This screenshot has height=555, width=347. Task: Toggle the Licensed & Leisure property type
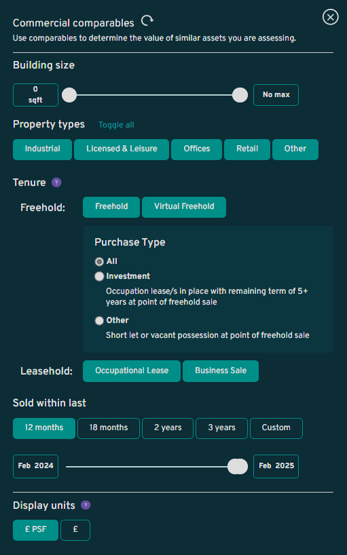click(x=122, y=149)
